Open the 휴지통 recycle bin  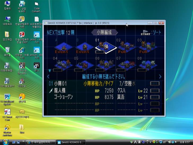7,52
